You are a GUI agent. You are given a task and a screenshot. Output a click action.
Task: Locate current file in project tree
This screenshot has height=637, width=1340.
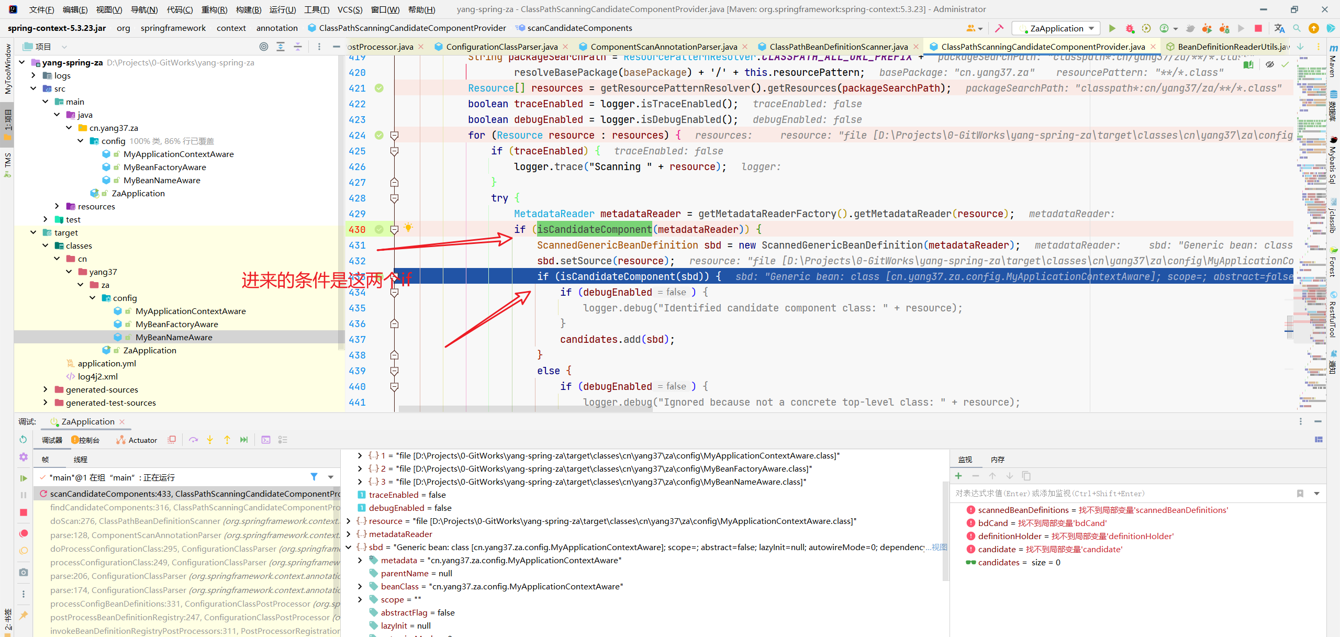(x=264, y=47)
